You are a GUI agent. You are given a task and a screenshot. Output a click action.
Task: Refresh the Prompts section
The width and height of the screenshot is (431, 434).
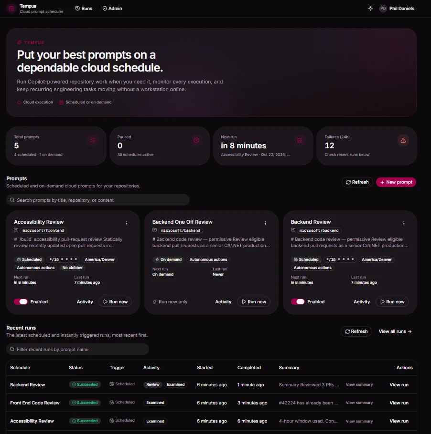tap(357, 182)
